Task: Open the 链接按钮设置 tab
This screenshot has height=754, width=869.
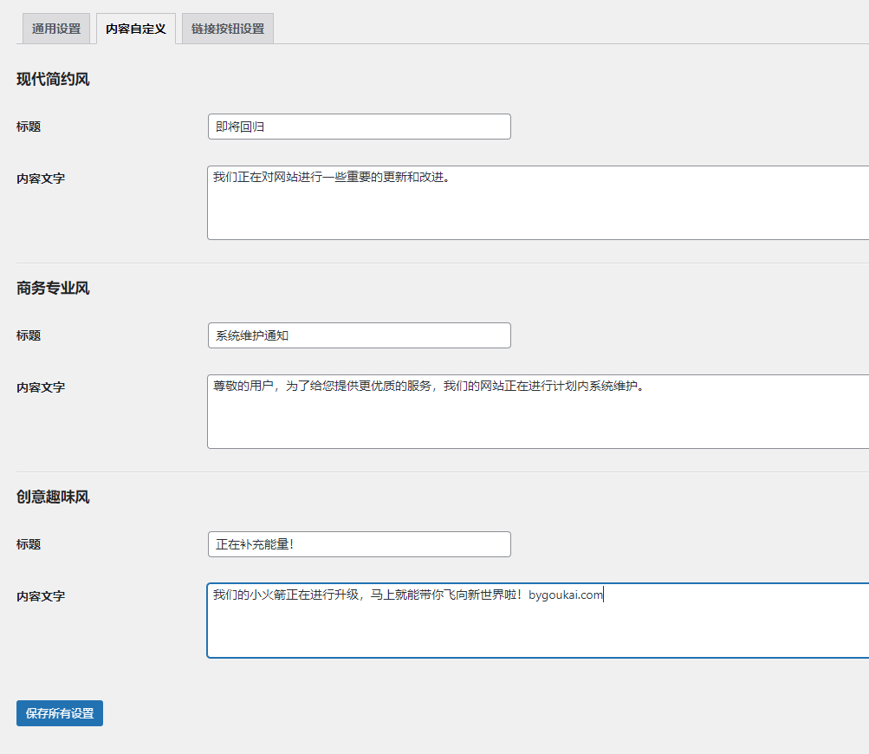Action: [228, 29]
